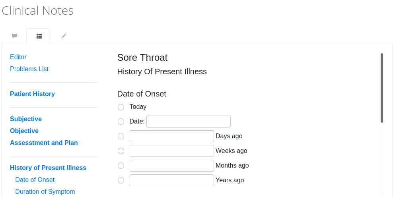Choose the Date radio option
The height and width of the screenshot is (197, 395).
tap(121, 122)
